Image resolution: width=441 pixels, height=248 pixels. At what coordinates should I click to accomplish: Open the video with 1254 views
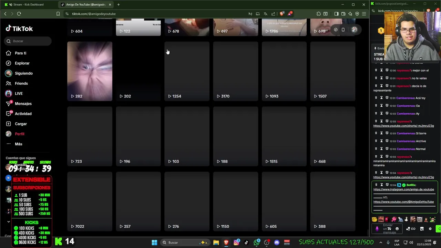[x=187, y=71]
